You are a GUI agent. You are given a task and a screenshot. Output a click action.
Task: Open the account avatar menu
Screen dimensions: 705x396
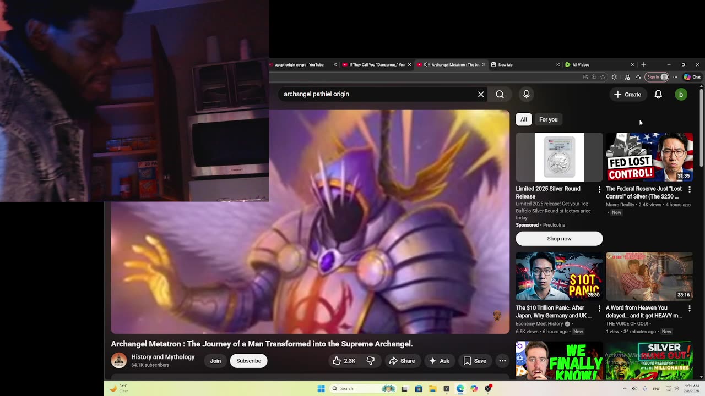[x=681, y=95]
